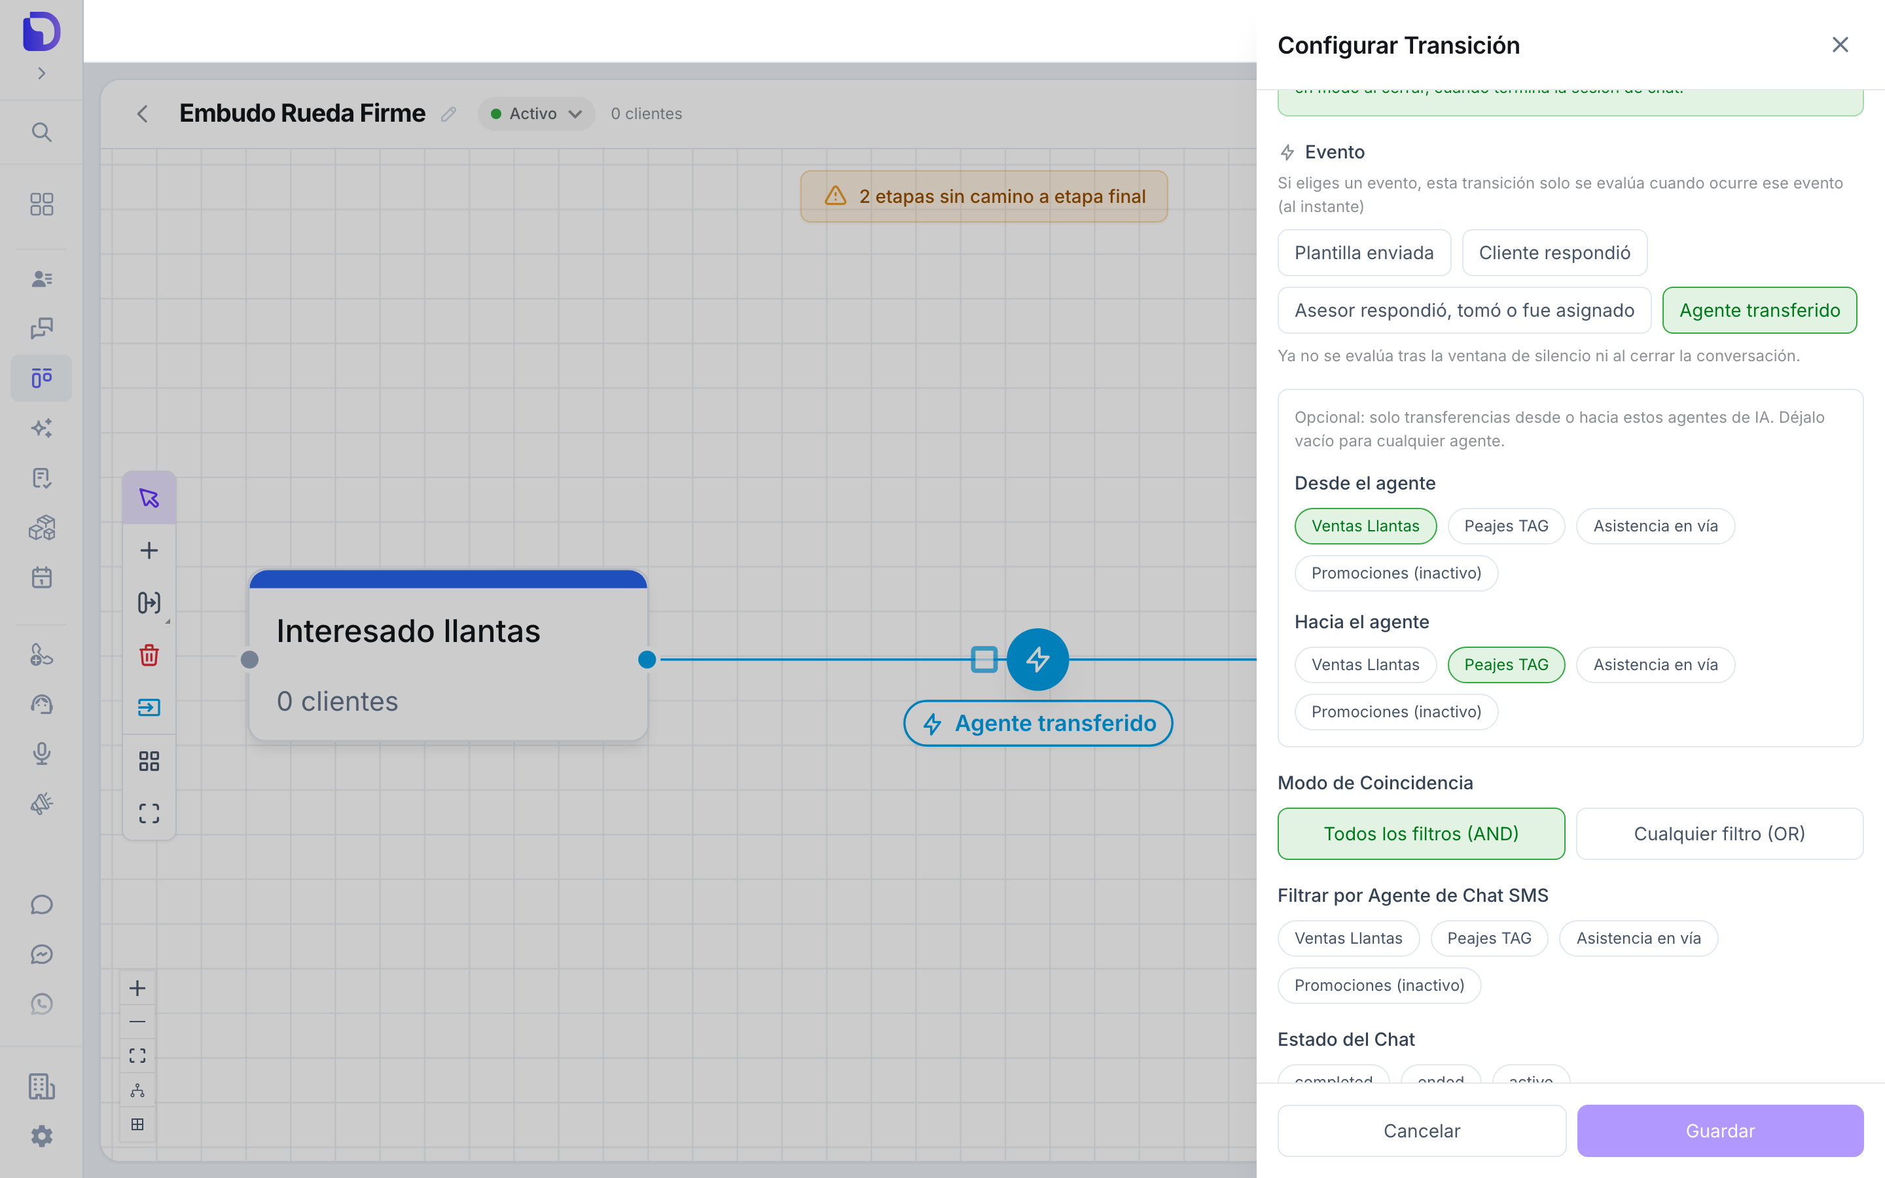Select the Cliente respondió event chip

pos(1554,253)
